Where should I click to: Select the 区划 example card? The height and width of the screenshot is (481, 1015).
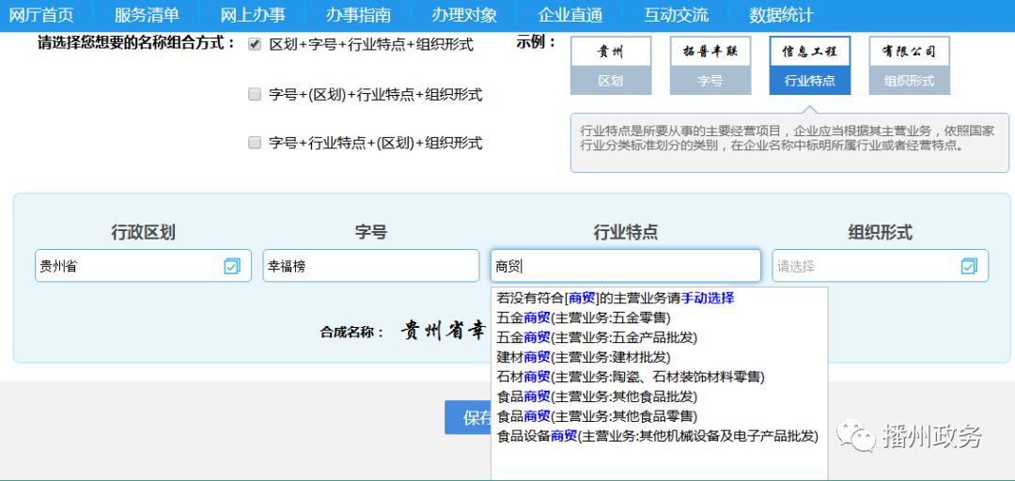[611, 65]
